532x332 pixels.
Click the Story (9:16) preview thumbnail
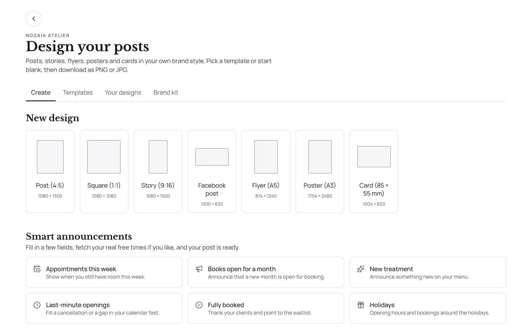pyautogui.click(x=158, y=157)
